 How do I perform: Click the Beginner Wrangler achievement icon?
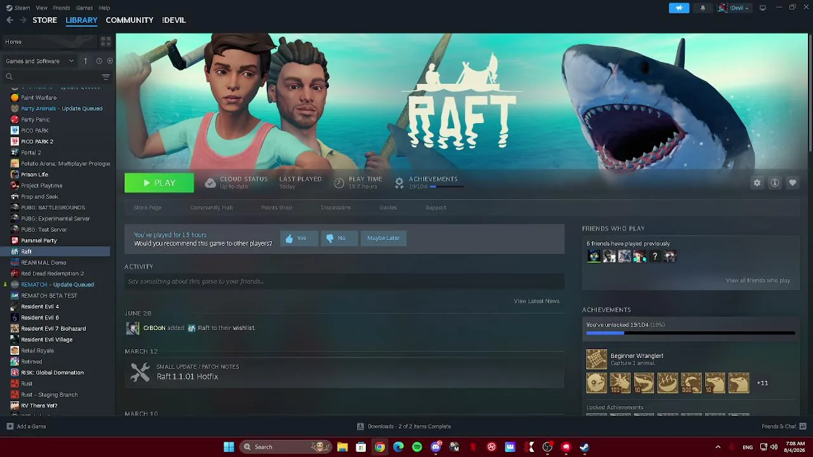(596, 359)
